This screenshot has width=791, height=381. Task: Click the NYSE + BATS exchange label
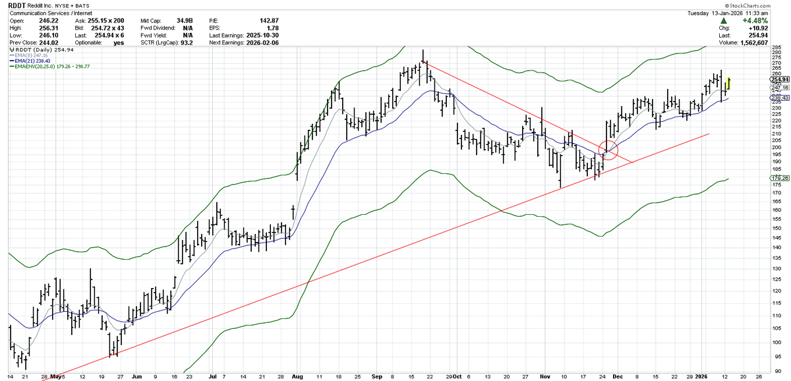click(71, 5)
